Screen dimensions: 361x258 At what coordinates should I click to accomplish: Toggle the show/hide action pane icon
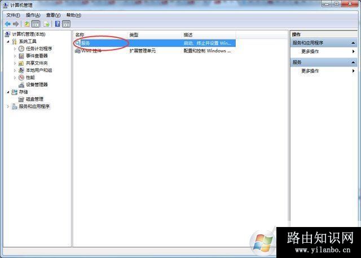coord(67,24)
